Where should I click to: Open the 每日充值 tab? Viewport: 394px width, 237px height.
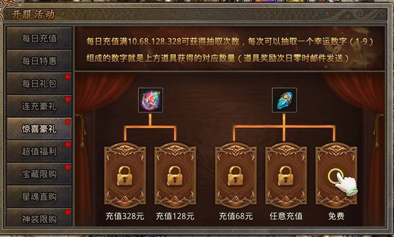[x=39, y=38]
